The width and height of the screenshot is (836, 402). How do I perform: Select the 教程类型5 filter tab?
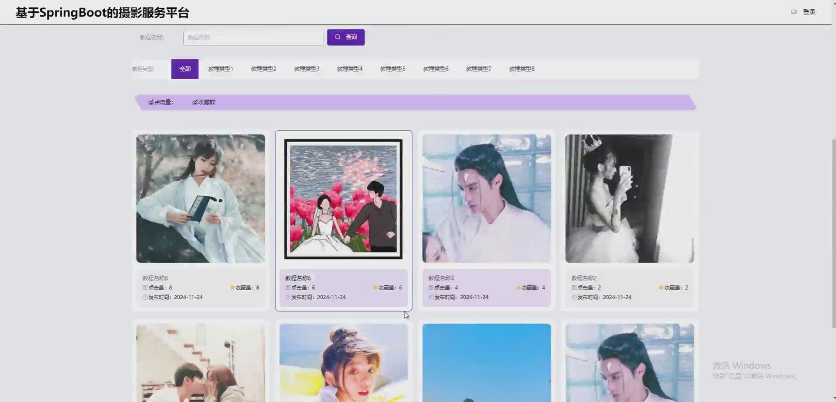393,69
